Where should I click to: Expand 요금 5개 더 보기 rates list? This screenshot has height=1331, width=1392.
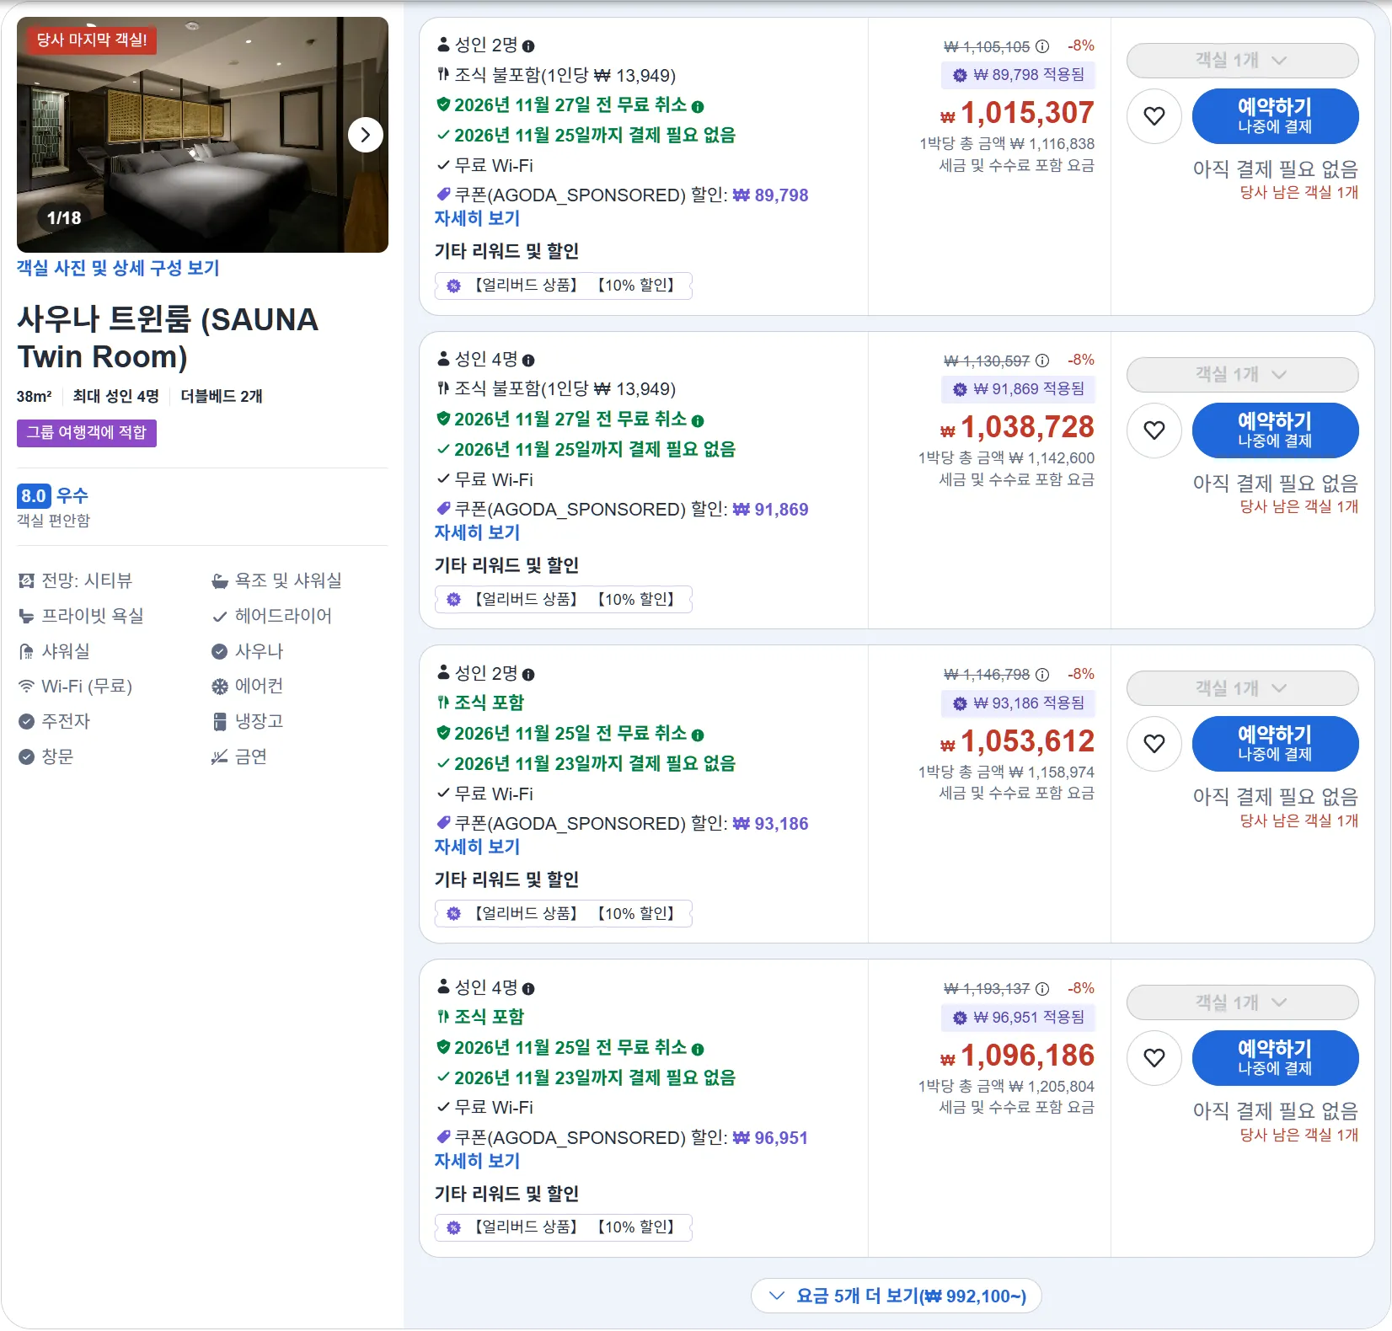(x=897, y=1296)
